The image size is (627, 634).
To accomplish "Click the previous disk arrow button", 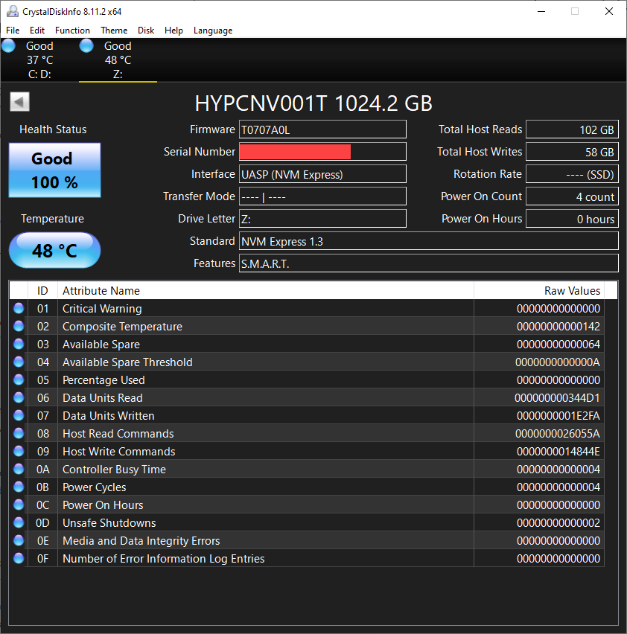I will tap(19, 101).
